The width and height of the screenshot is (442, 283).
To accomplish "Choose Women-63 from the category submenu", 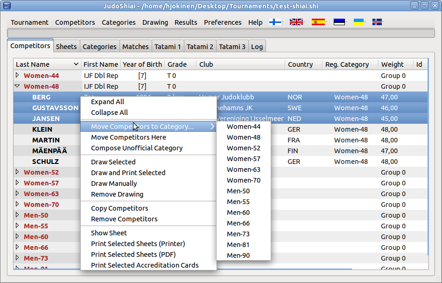I will 243,170.
